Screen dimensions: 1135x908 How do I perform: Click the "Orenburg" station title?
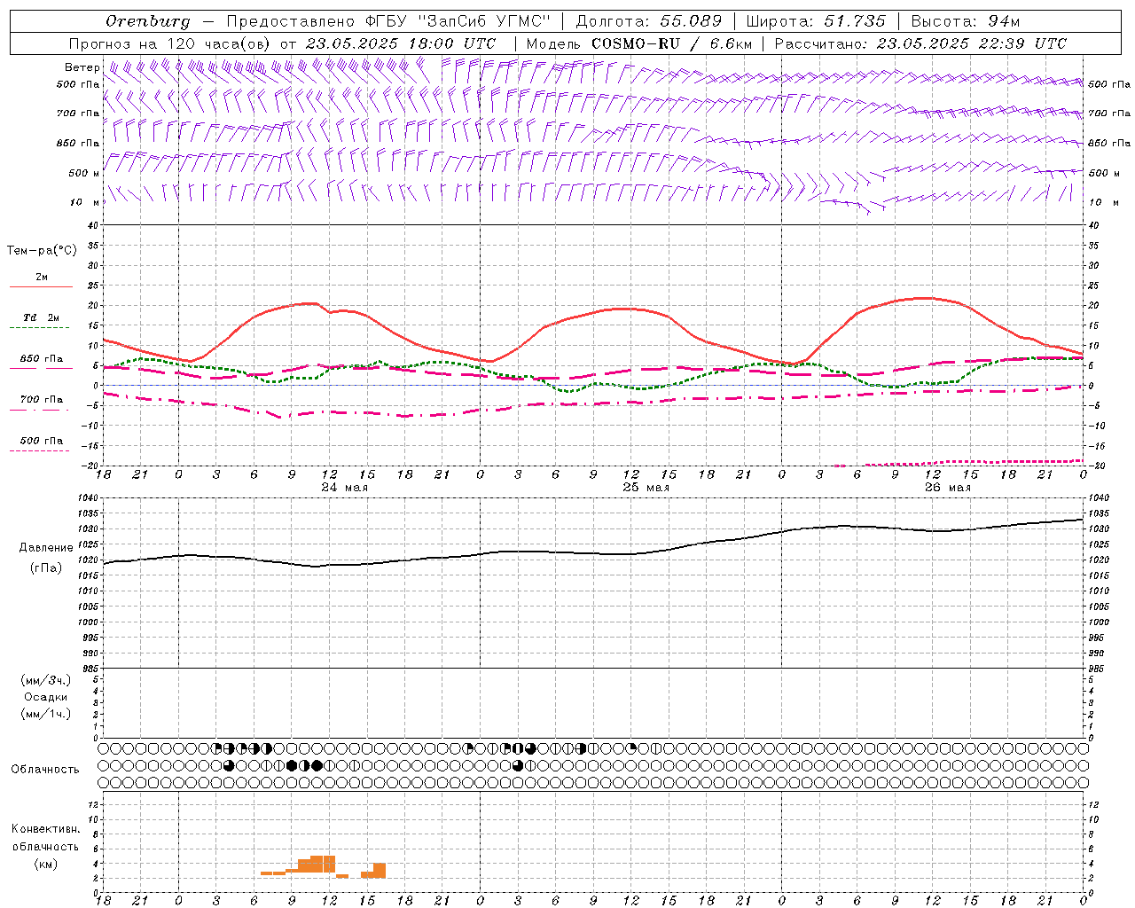147,21
